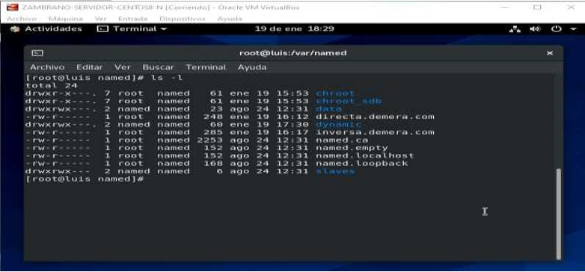
Task: Maximize the VirtualBox window
Action: [537, 7]
